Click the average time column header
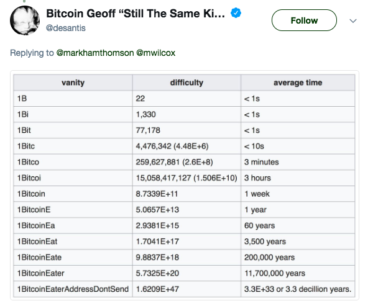The height and width of the screenshot is (306, 373). coord(298,83)
